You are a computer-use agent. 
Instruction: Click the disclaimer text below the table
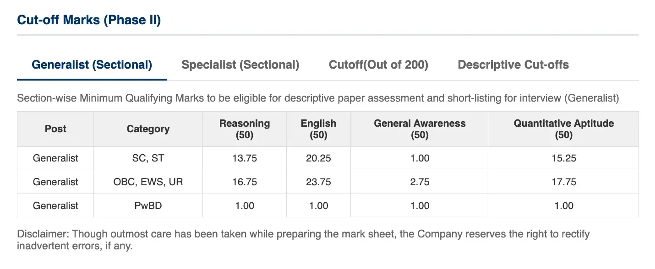tap(303, 240)
